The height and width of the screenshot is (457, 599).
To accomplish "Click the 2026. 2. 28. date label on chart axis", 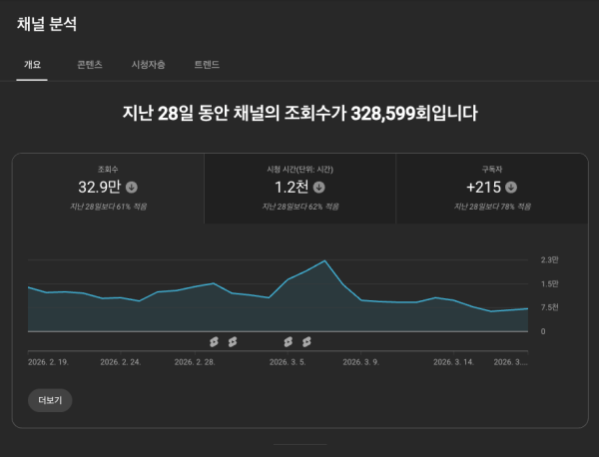I will pos(194,363).
